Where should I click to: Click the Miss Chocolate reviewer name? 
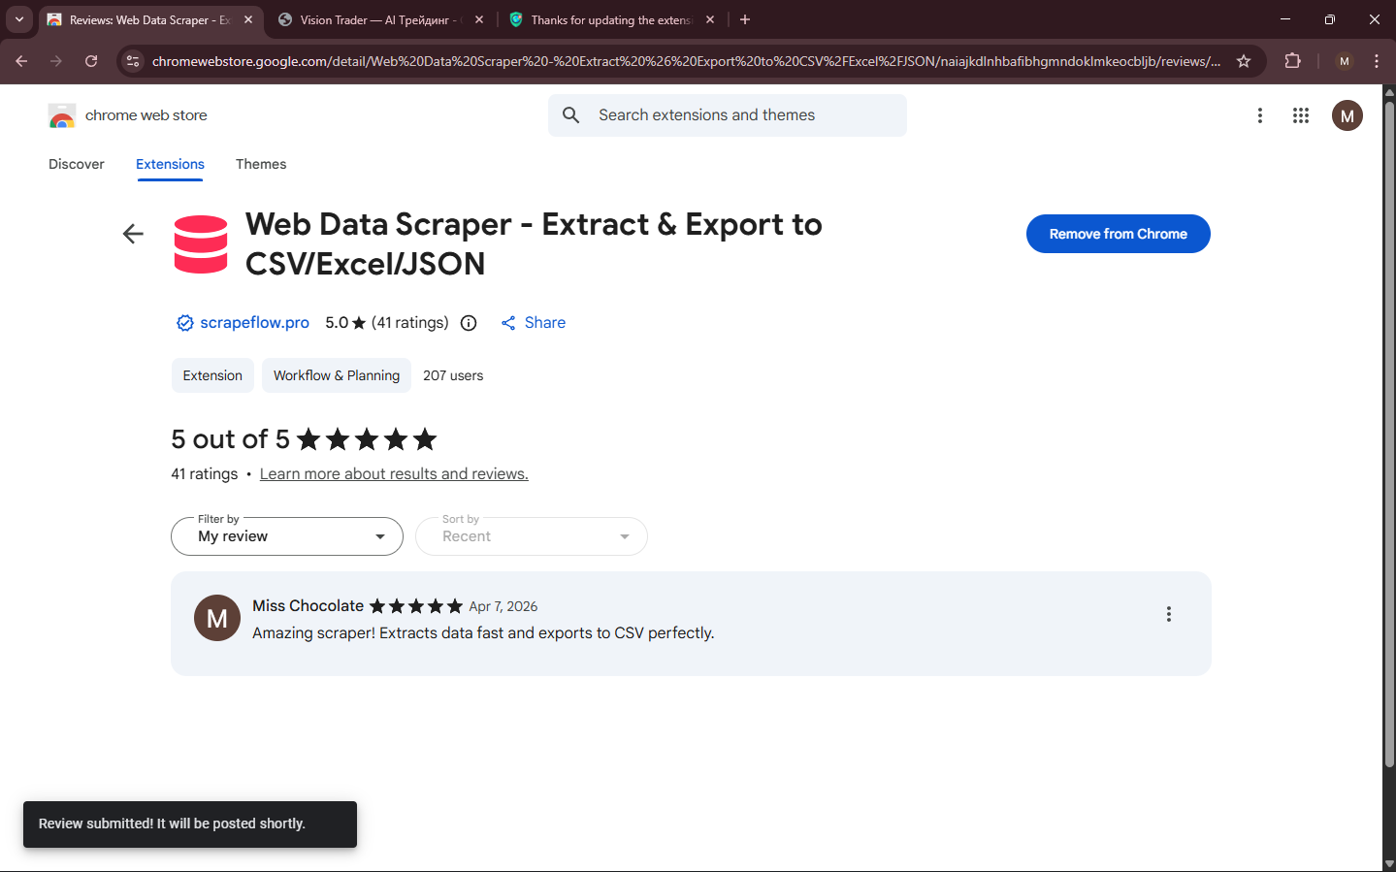(x=308, y=606)
